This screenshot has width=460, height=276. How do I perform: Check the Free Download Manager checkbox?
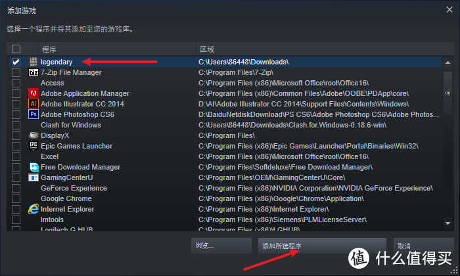click(x=16, y=167)
